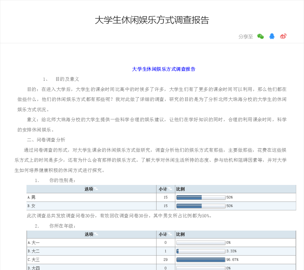Select the C.大三 row label

coord(34,260)
